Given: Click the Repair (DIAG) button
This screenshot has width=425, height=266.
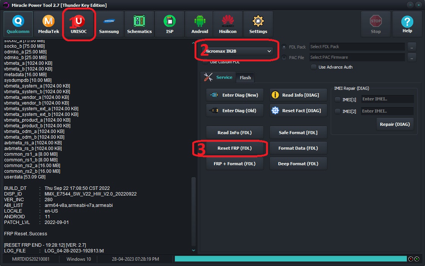Looking at the screenshot, I should point(395,124).
